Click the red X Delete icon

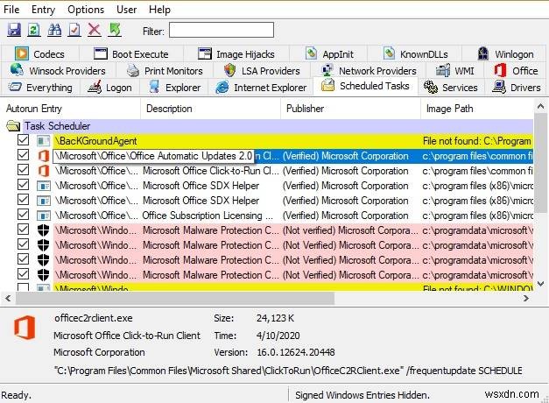pos(95,30)
